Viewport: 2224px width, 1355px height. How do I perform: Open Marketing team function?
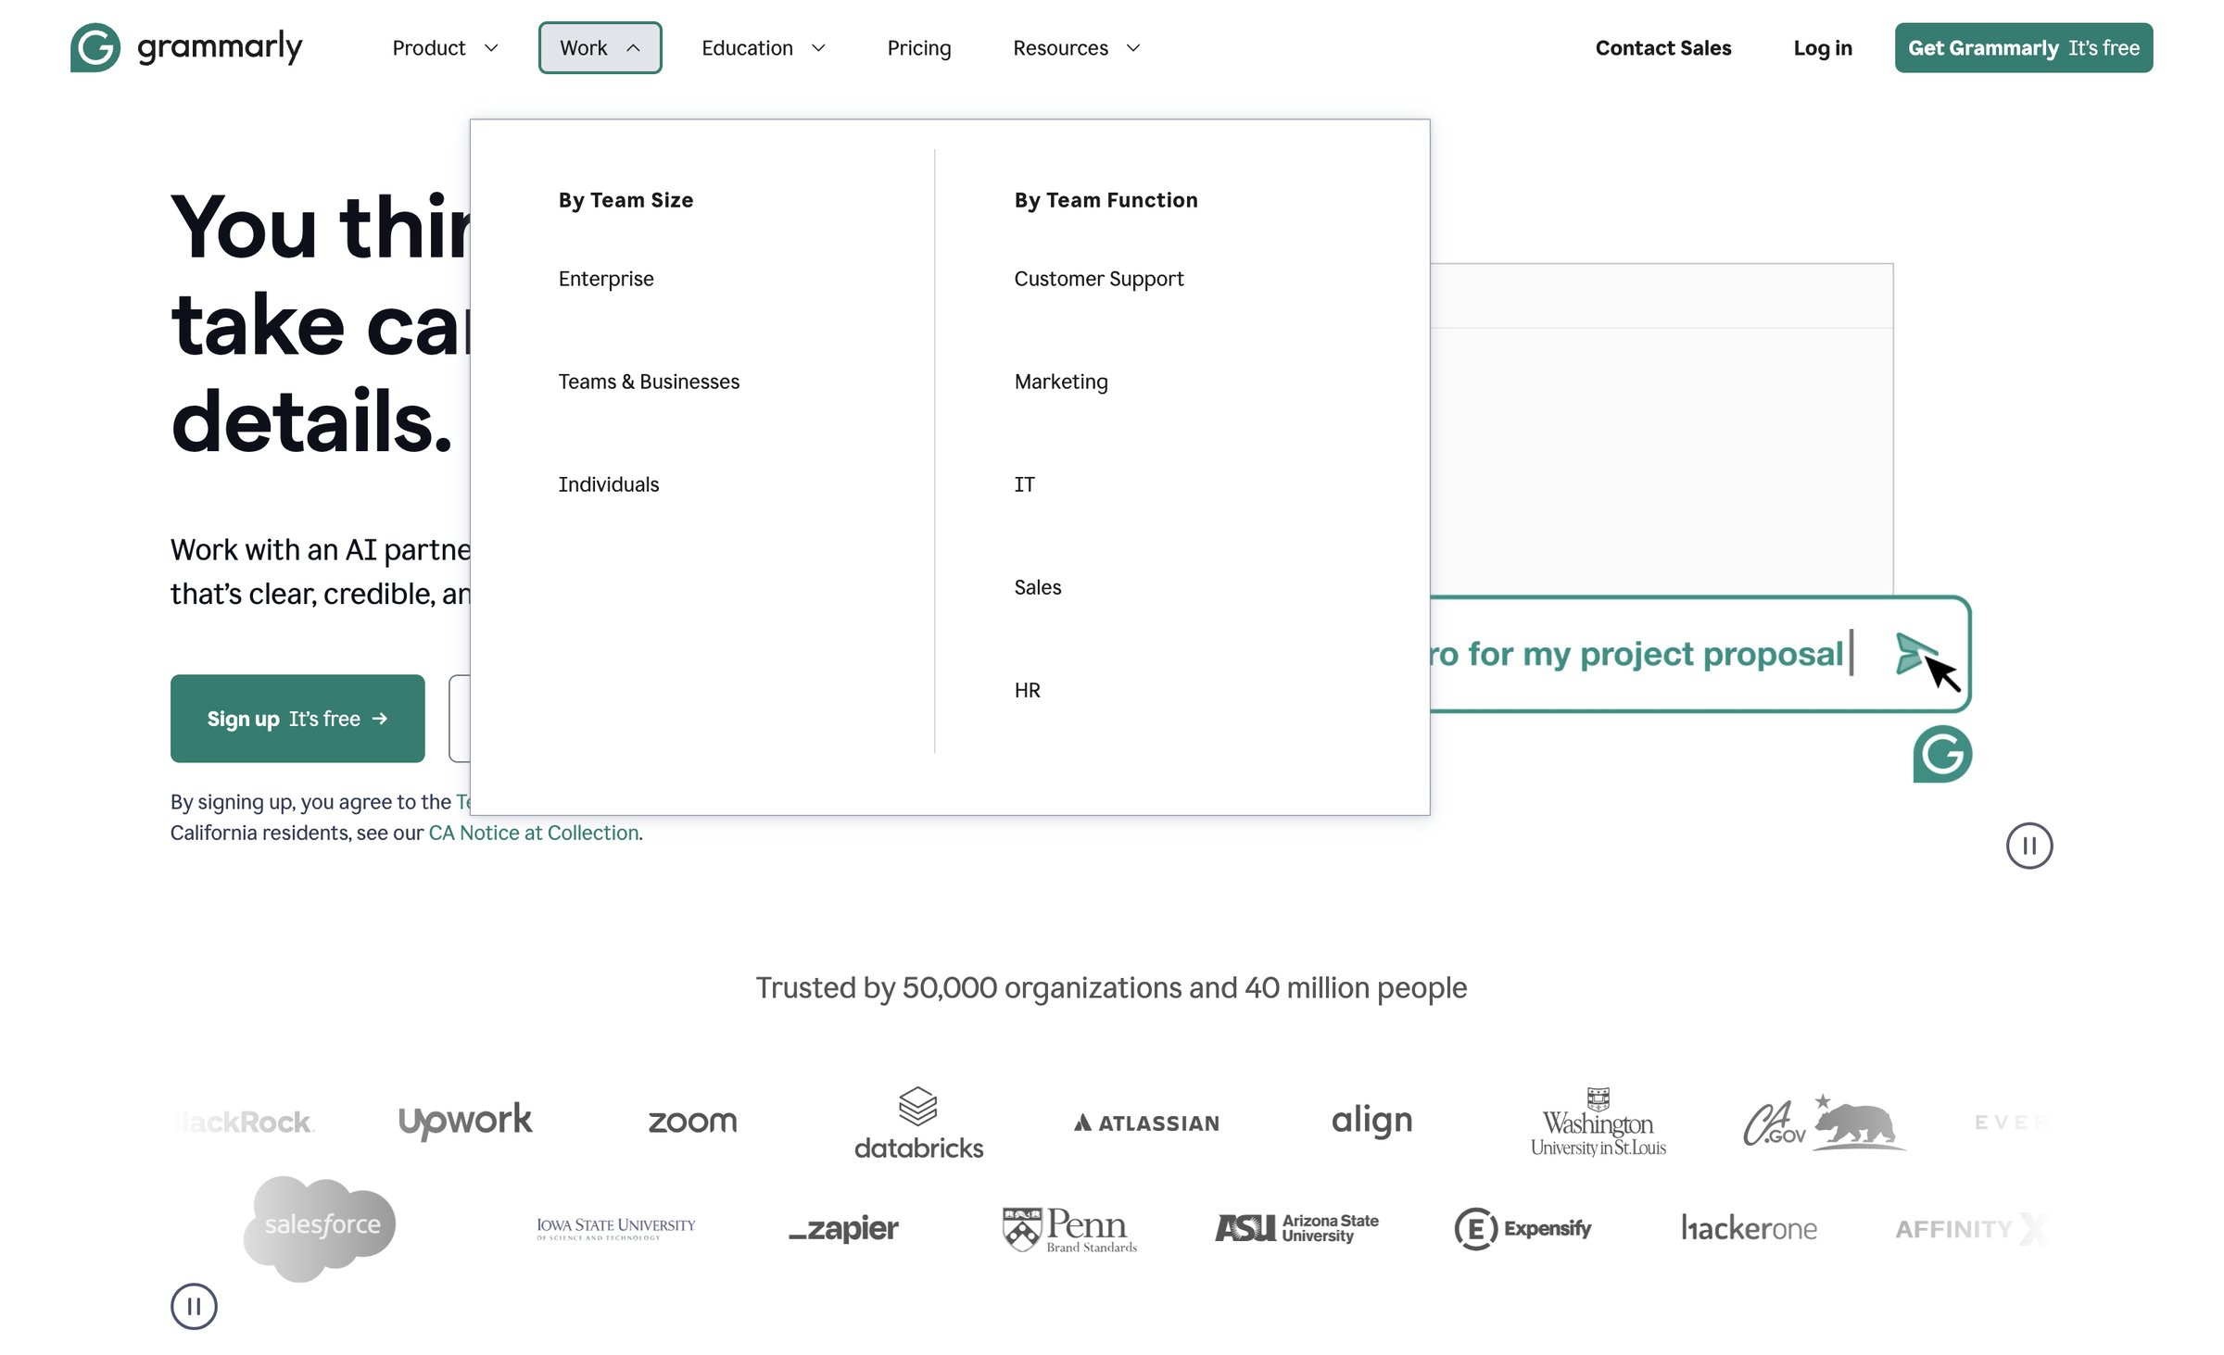[1060, 382]
